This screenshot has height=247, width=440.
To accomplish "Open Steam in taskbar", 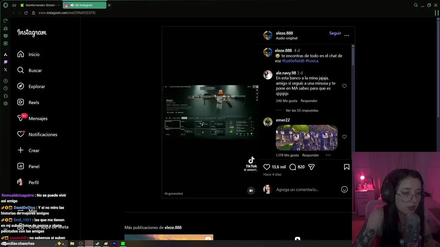I will [x=97, y=244].
